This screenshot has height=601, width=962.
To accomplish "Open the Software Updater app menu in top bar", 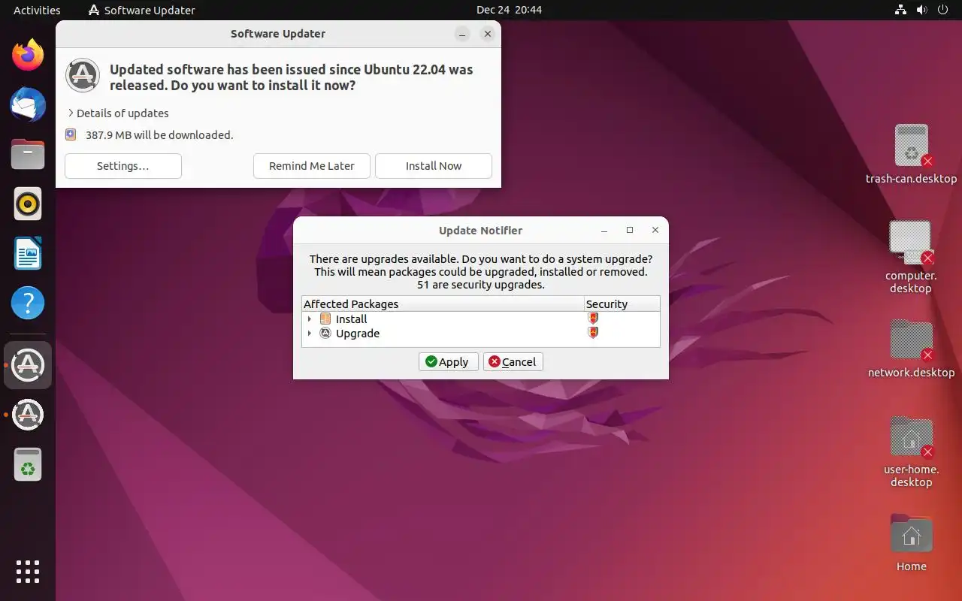I will (x=141, y=10).
